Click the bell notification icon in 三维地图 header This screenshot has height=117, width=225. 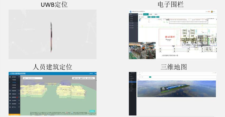pyautogui.click(x=213, y=73)
